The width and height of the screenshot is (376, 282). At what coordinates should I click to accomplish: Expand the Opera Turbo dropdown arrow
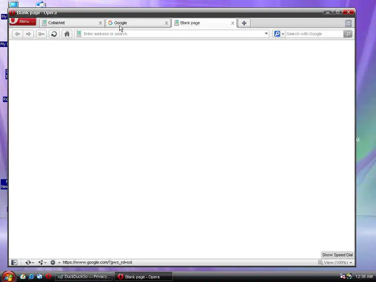click(59, 263)
